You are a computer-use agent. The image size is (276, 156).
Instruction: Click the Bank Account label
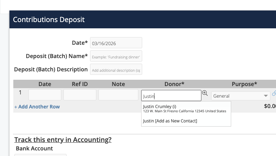pyautogui.click(x=34, y=148)
